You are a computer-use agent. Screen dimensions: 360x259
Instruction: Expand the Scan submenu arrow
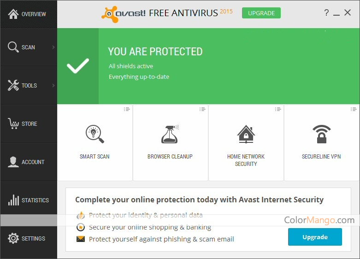click(53, 47)
